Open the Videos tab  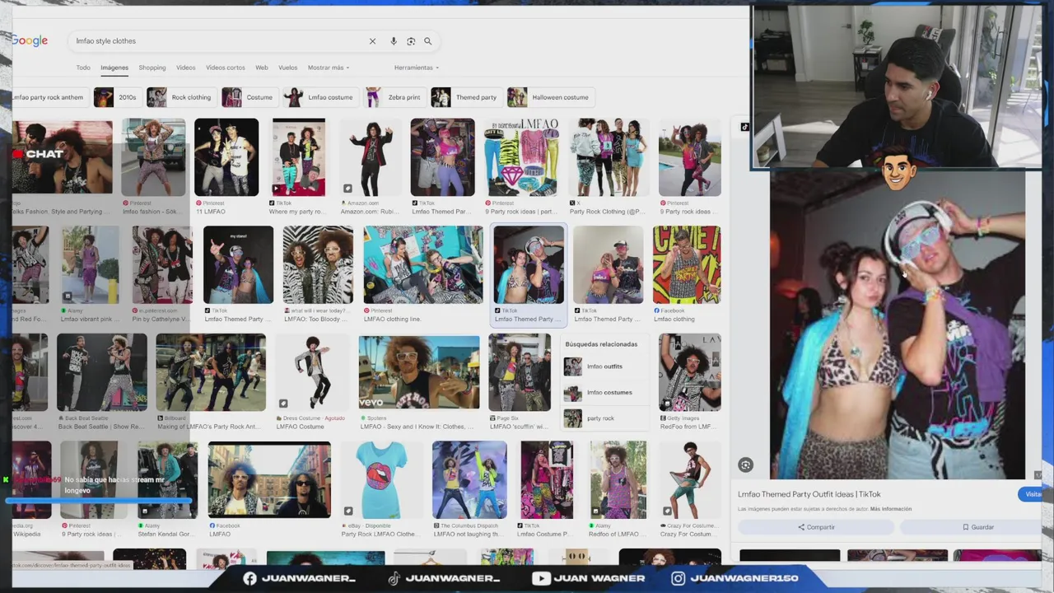pyautogui.click(x=186, y=68)
